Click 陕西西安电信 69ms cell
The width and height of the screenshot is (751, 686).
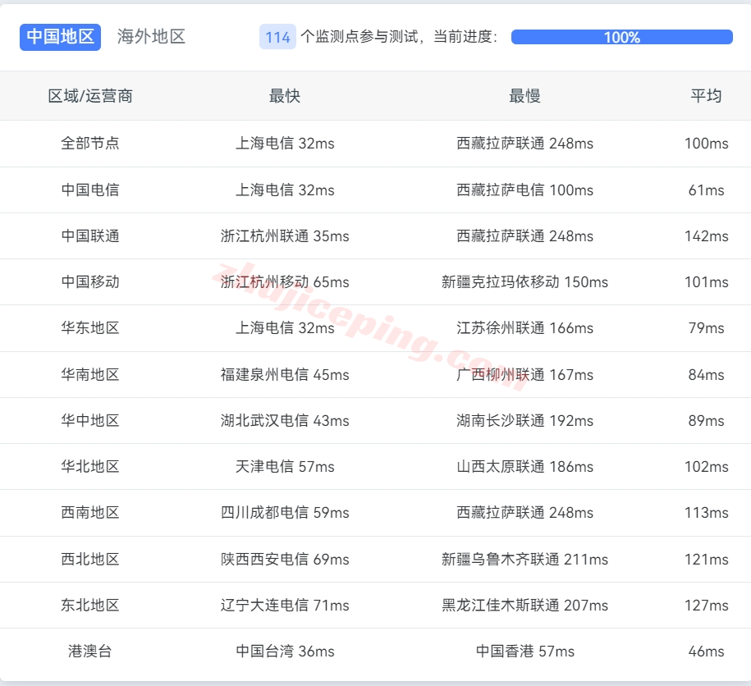285,559
